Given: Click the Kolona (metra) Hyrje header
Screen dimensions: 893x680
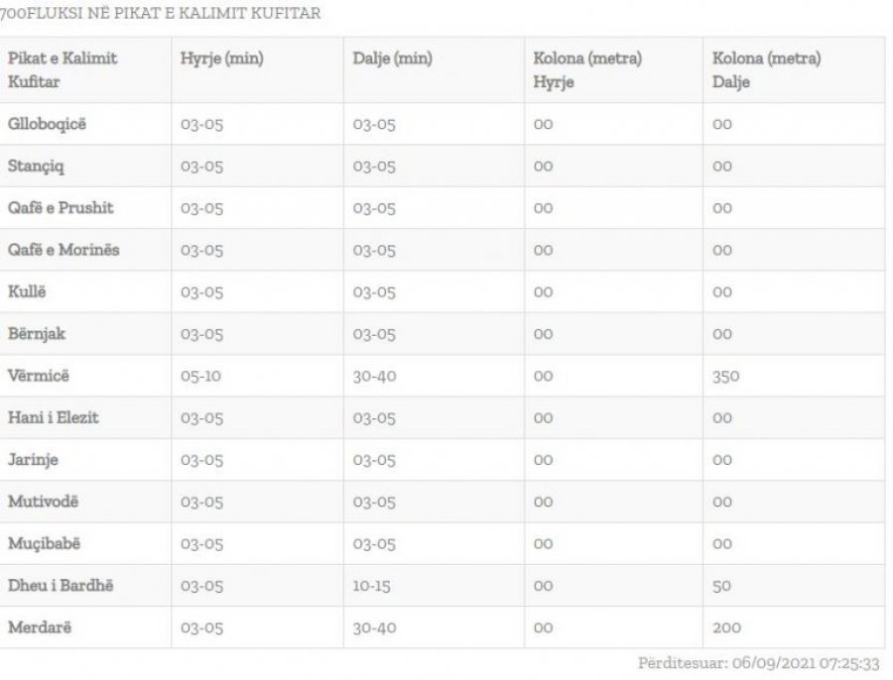Looking at the screenshot, I should click(x=587, y=70).
